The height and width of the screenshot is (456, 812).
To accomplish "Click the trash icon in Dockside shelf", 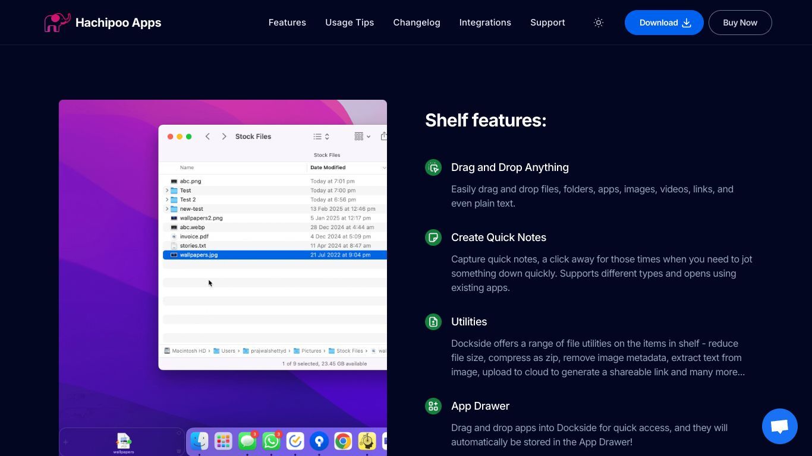I will [179, 451].
